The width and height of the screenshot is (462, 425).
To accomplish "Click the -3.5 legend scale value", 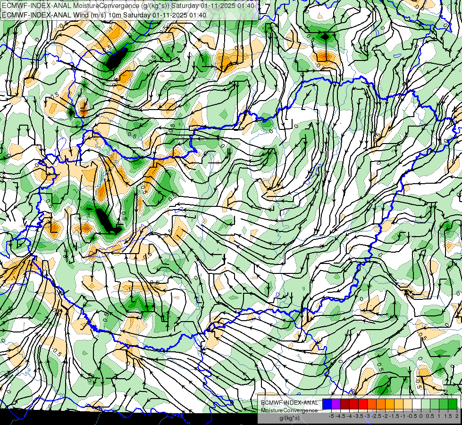I will click(x=359, y=416).
